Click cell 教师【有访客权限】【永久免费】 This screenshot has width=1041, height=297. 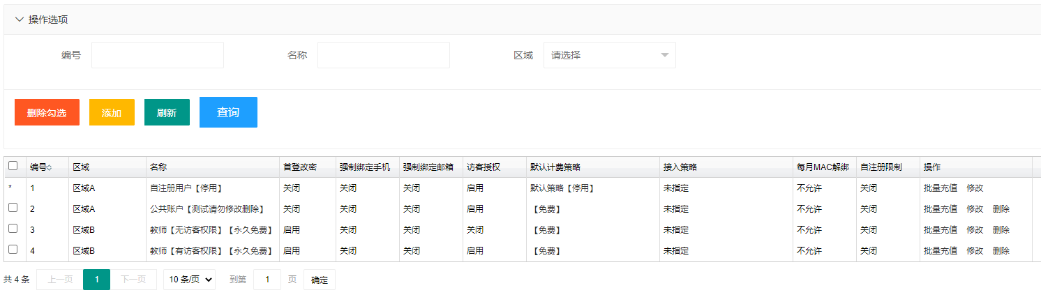pos(212,251)
